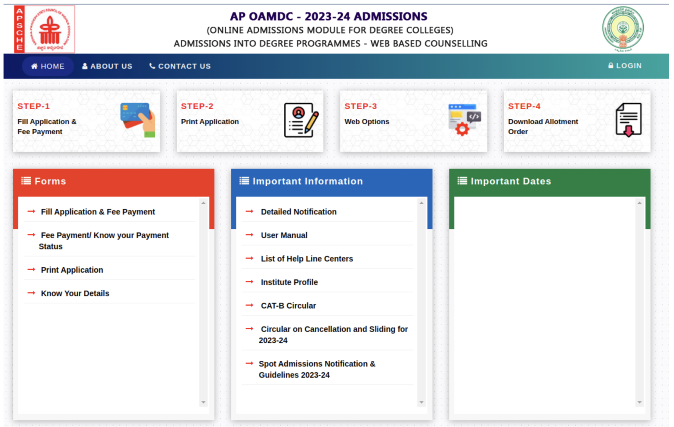Click the Step-4 download allotment order icon
674x427 pixels.
click(628, 120)
